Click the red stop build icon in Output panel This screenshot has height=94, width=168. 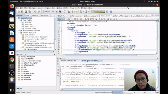point(58,73)
